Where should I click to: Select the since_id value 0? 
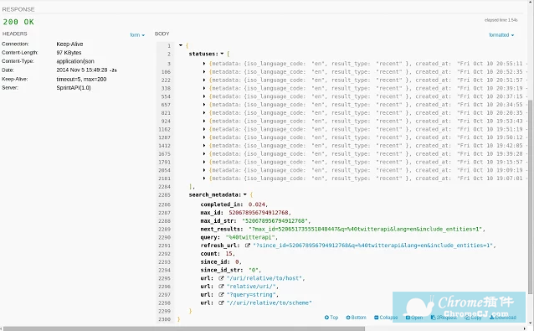237,261
